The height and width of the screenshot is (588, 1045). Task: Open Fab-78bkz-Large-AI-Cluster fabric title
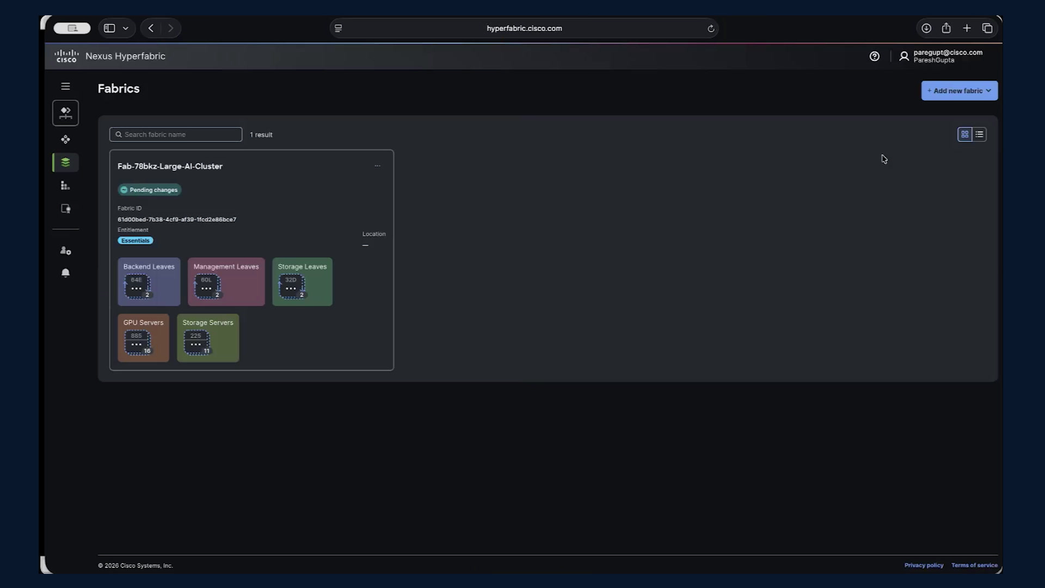tap(170, 166)
